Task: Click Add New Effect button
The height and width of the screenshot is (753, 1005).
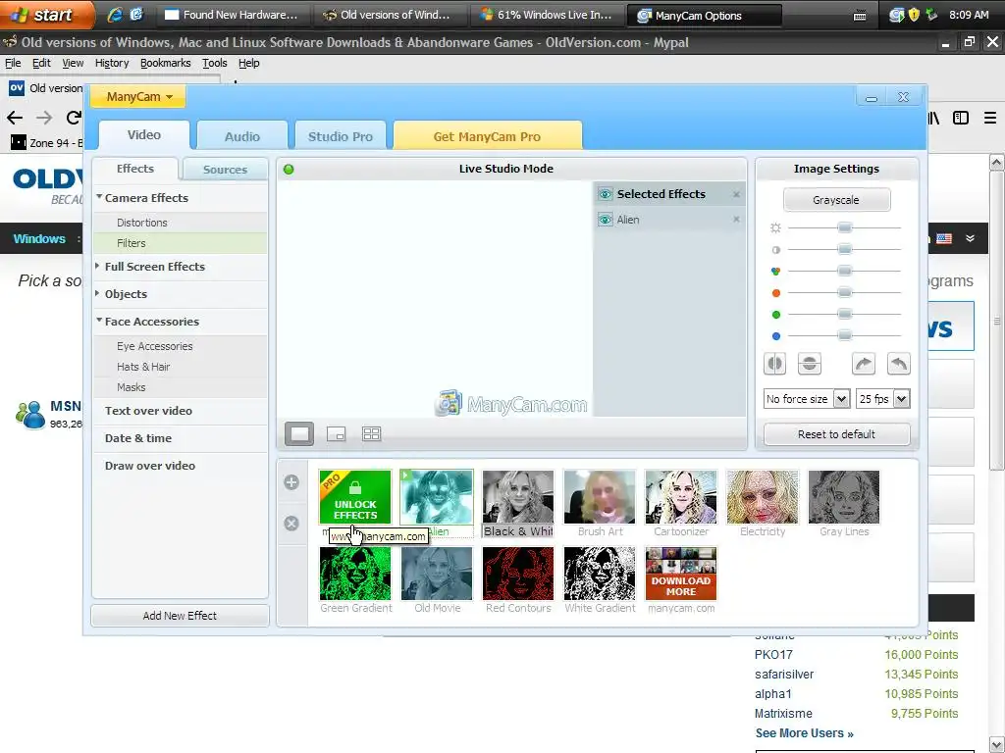Action: (x=180, y=616)
